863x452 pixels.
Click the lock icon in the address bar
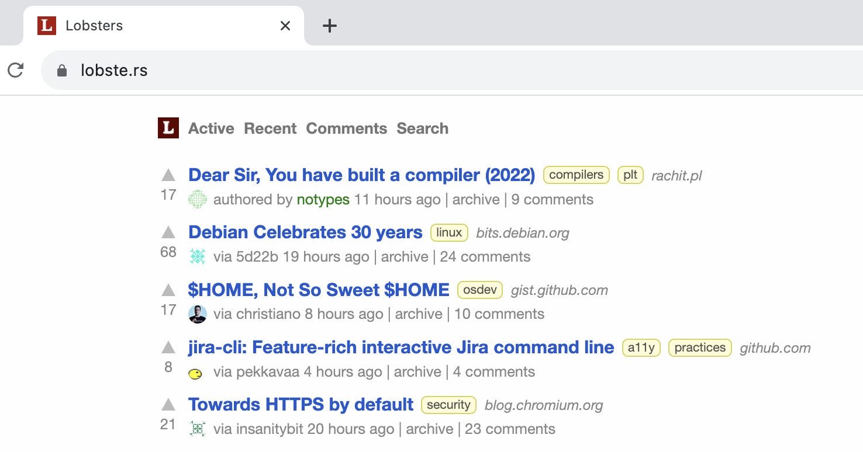tap(62, 71)
